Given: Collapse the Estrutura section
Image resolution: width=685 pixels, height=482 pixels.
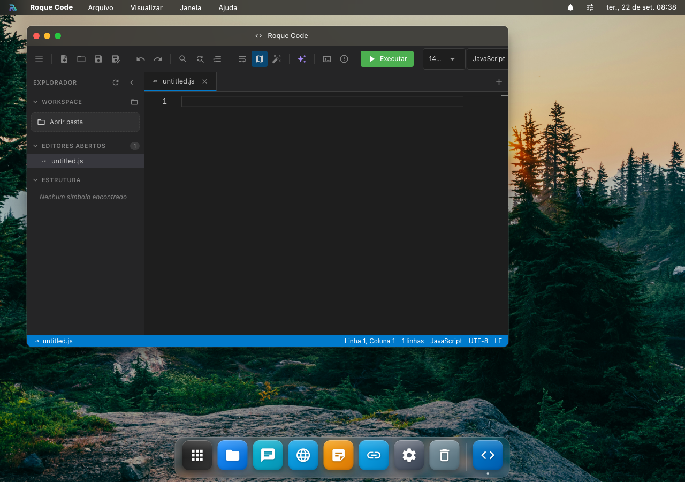Looking at the screenshot, I should click(35, 180).
